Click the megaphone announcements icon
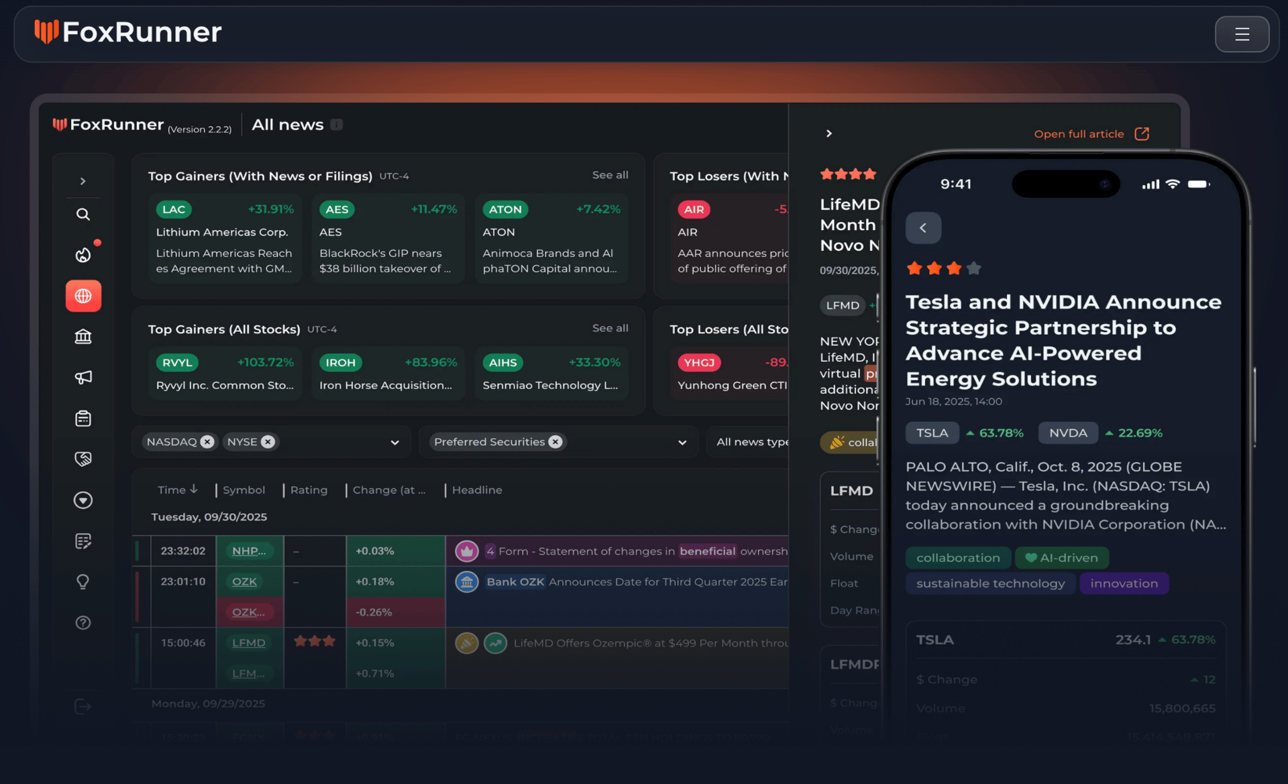The height and width of the screenshot is (784, 1288). click(83, 378)
